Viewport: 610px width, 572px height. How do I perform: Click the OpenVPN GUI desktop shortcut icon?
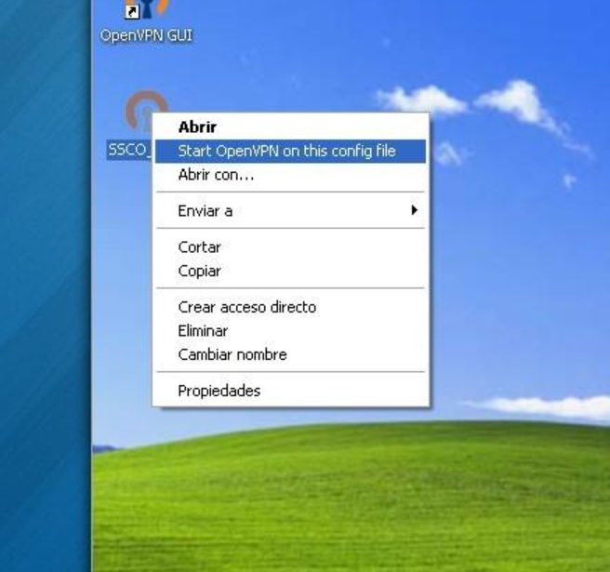click(147, 10)
